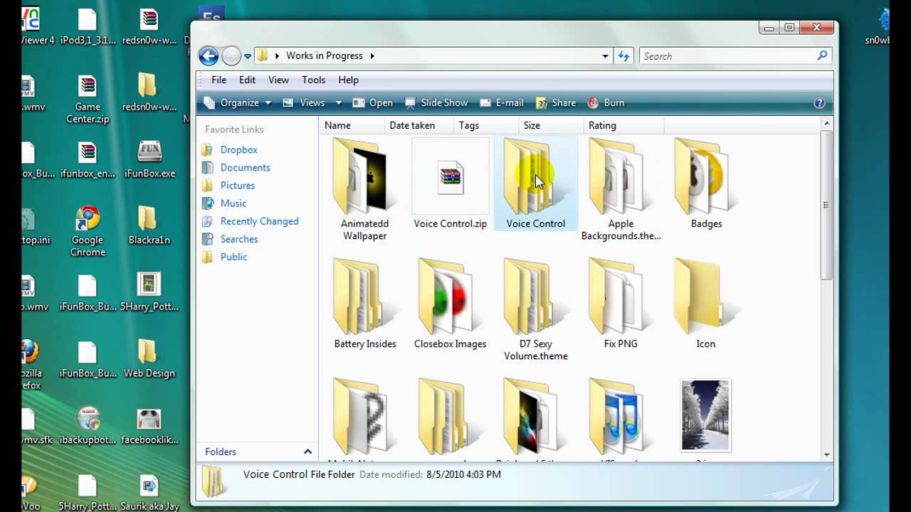911x512 pixels.
Task: Click the scrollbar down arrow
Action: (x=826, y=454)
